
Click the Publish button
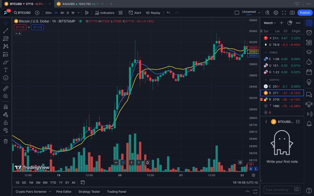click(x=305, y=13)
